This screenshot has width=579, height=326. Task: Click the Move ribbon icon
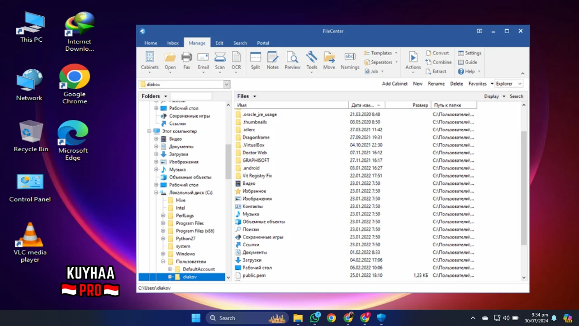point(329,61)
